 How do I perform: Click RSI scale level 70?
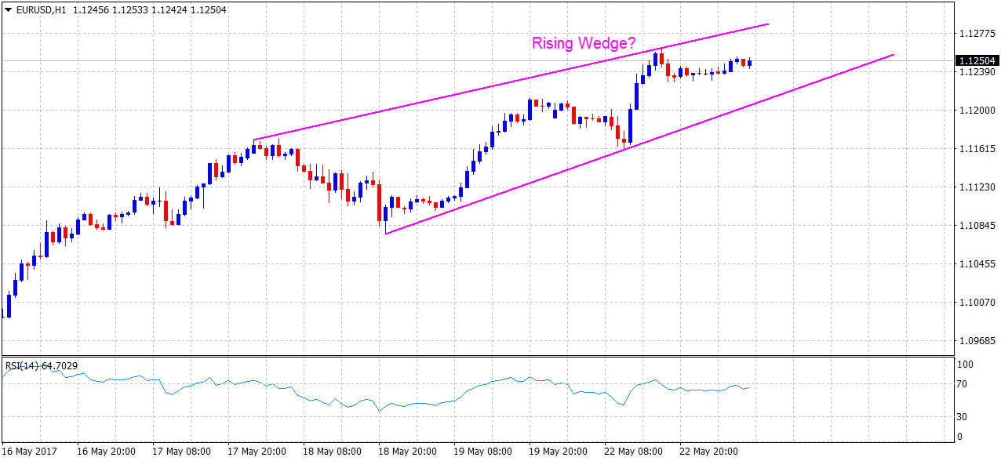click(x=963, y=385)
